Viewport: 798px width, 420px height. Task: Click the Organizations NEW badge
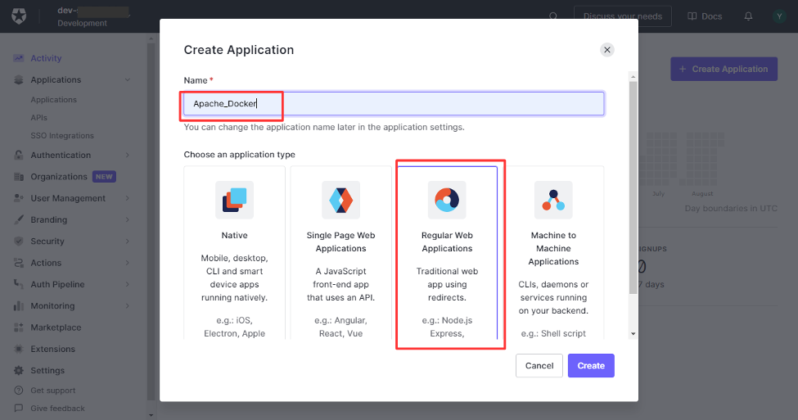tap(104, 177)
